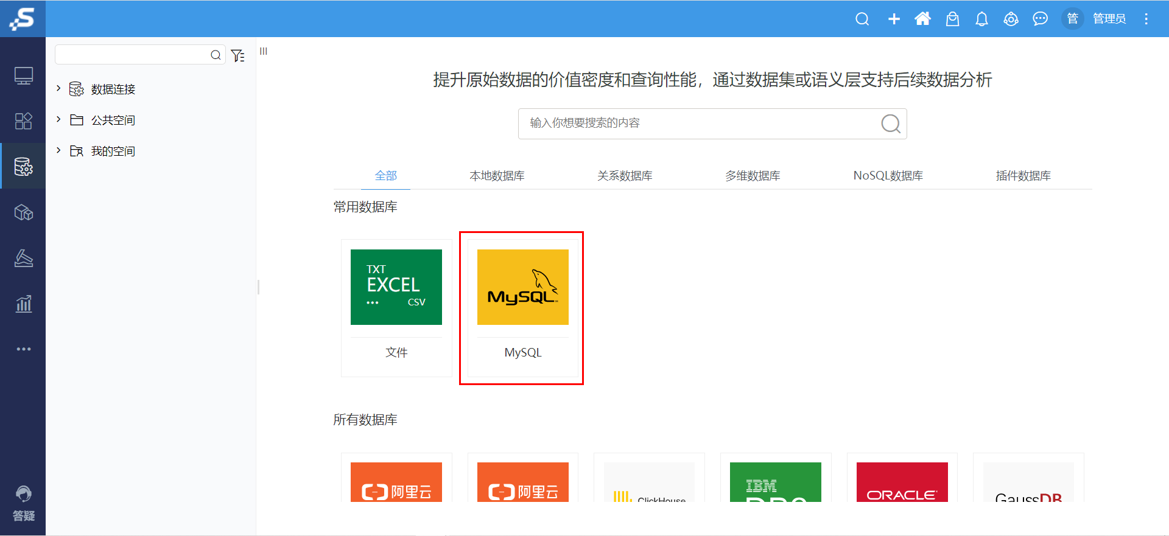Expand the 我的空间 tree node
The width and height of the screenshot is (1169, 536).
click(x=58, y=150)
